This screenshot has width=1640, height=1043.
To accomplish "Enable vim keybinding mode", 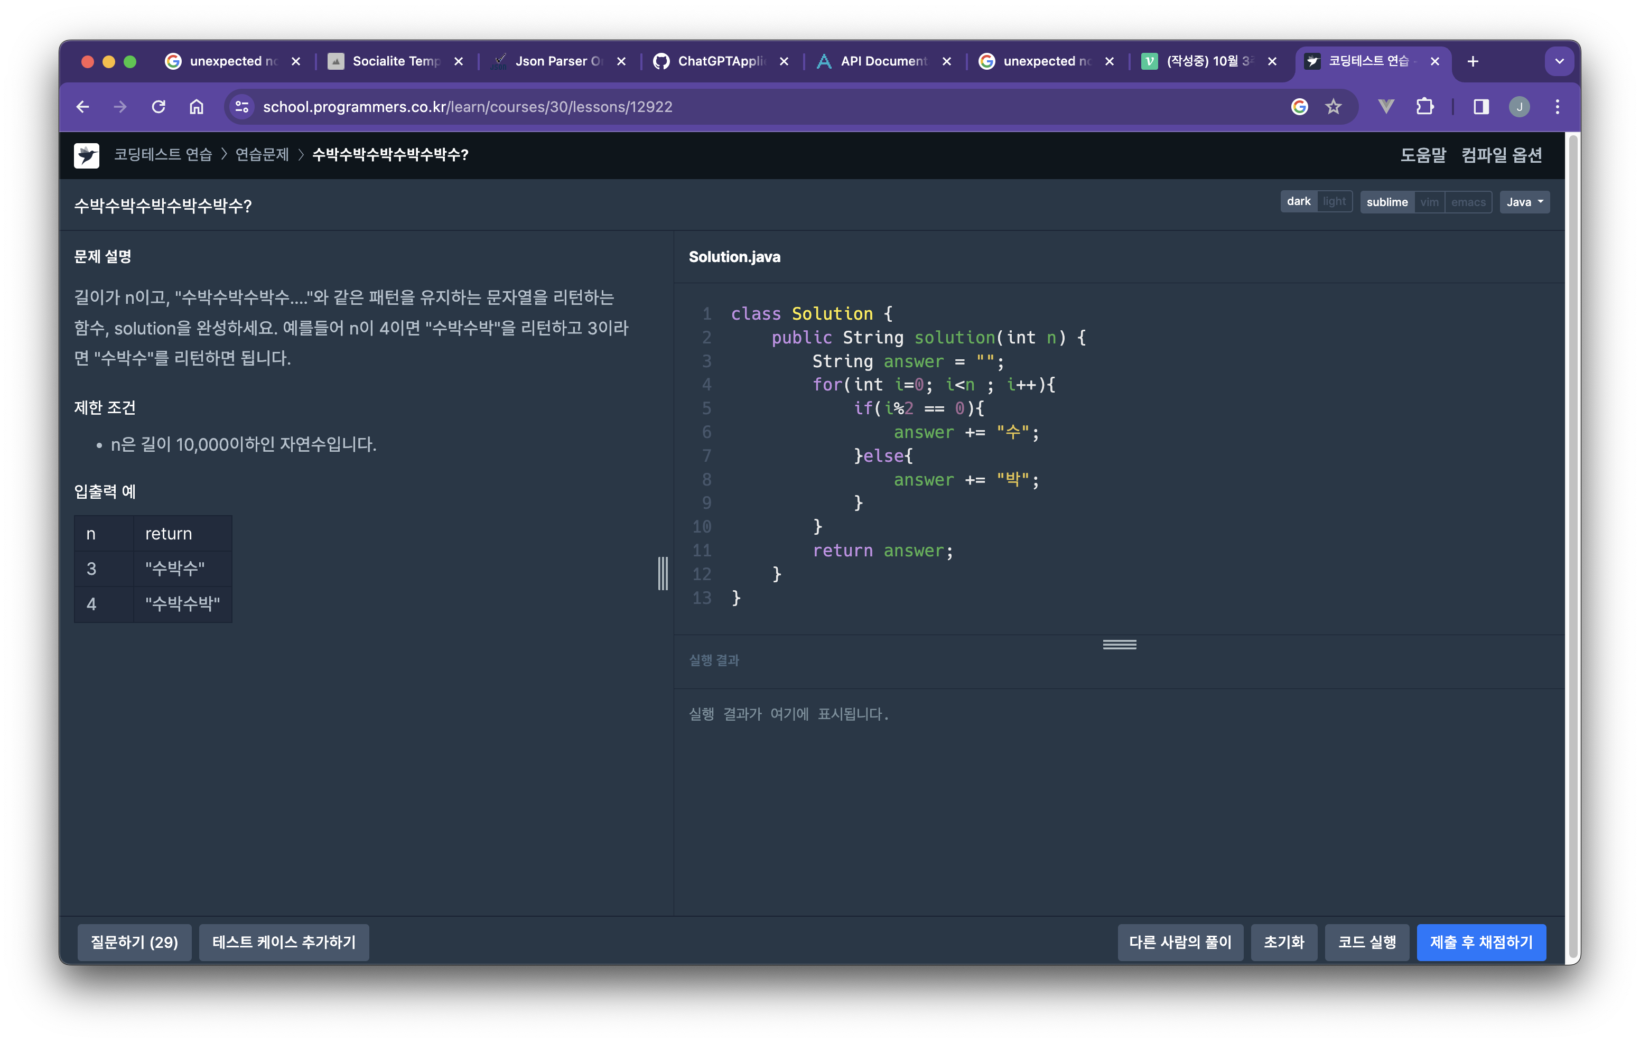I will [x=1429, y=202].
